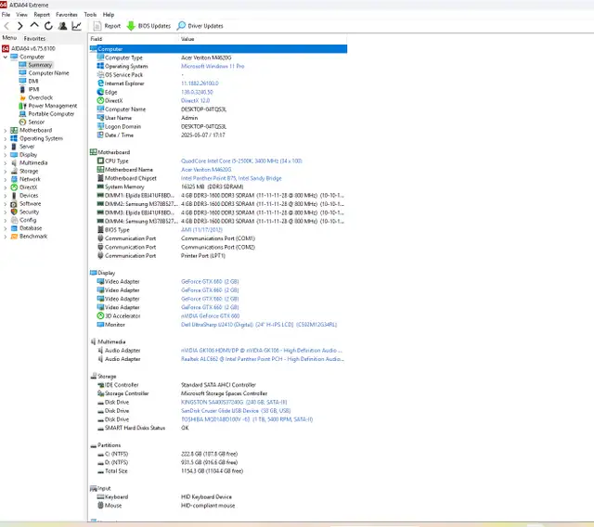
Task: Open the Tools menu
Action: coord(90,15)
